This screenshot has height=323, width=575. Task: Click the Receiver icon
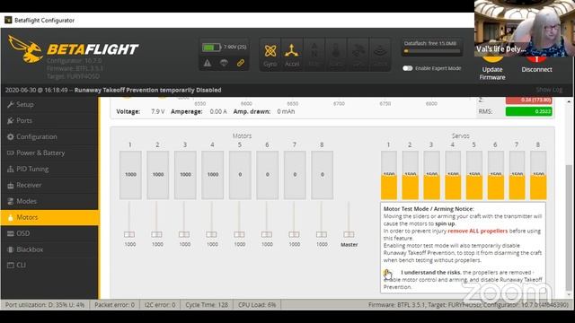(10, 186)
